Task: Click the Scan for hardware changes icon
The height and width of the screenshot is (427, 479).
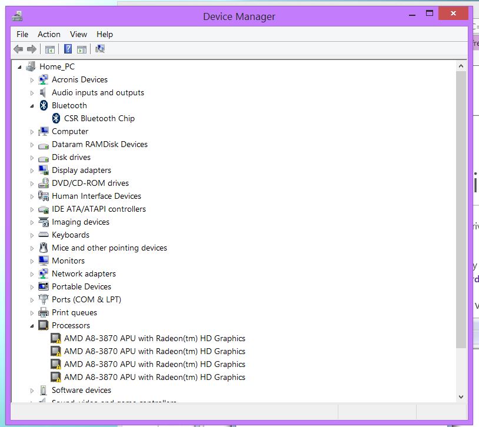Action: [99, 49]
